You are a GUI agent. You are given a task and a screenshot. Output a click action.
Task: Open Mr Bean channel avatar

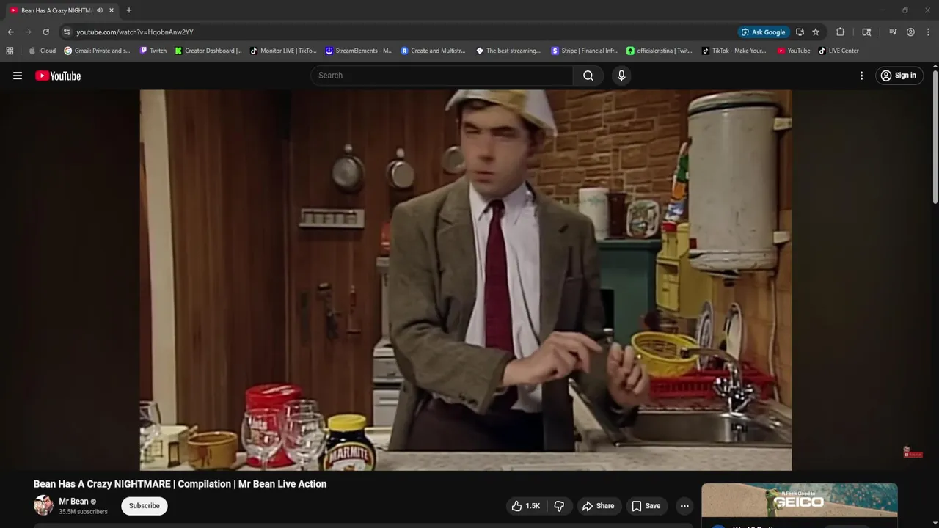(x=43, y=505)
